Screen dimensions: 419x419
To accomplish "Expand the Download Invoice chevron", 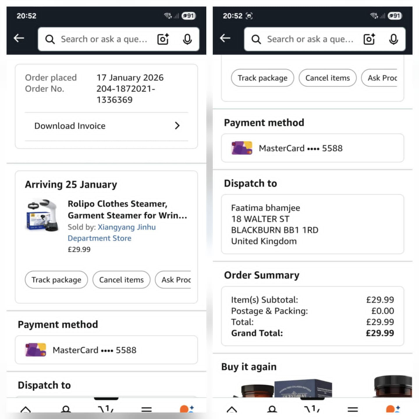I will pyautogui.click(x=177, y=126).
